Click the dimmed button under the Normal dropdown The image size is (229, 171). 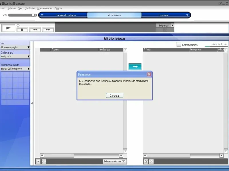point(165,30)
